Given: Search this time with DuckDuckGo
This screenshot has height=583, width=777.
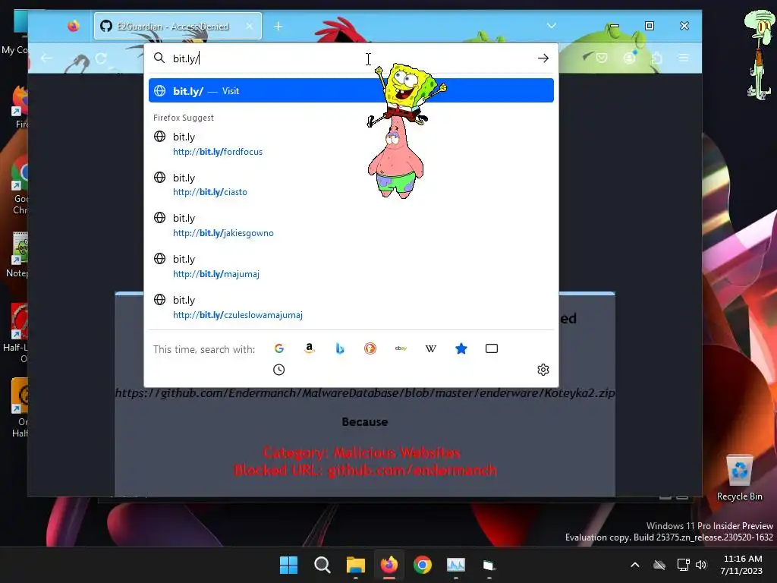Looking at the screenshot, I should point(370,348).
